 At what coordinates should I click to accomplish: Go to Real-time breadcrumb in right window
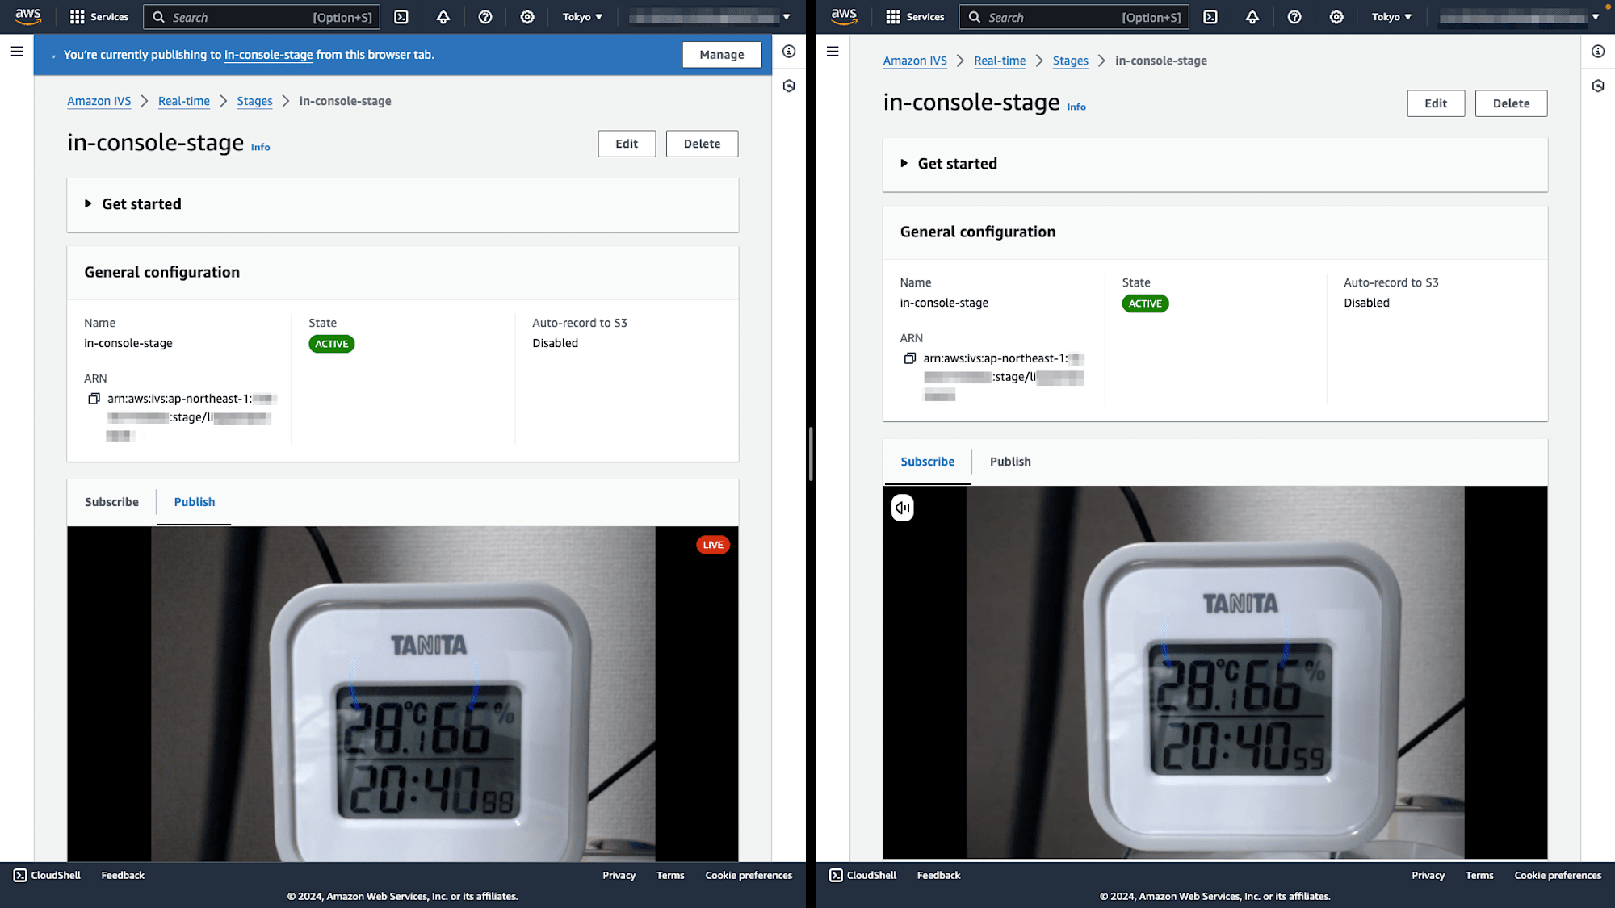click(1000, 61)
